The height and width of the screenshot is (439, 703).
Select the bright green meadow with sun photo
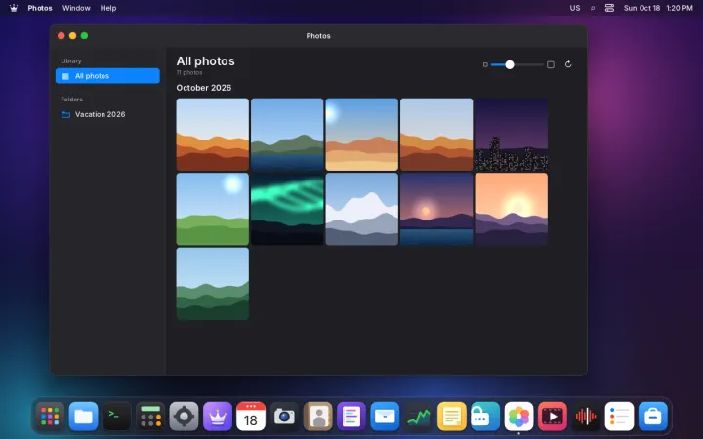213,209
